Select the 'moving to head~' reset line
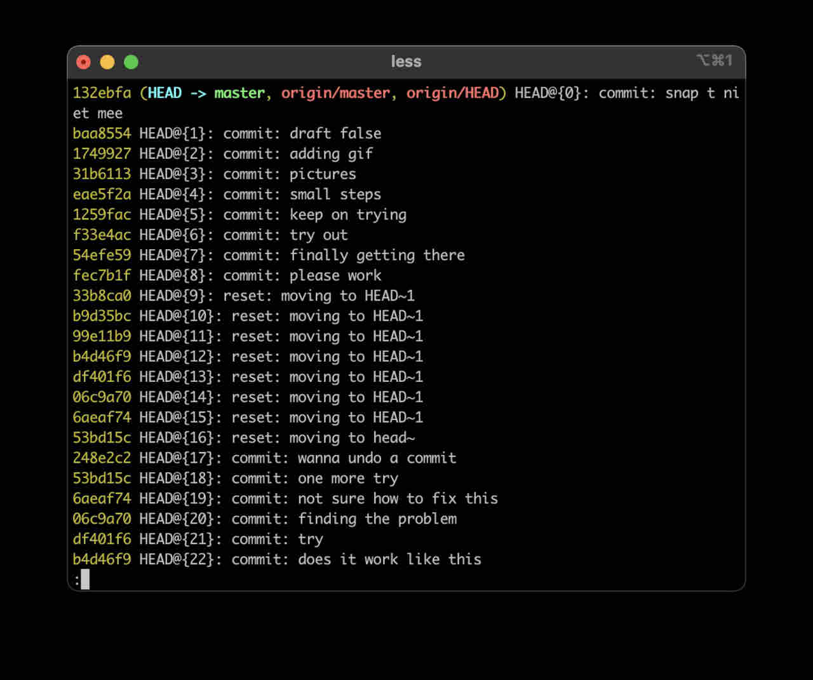The width and height of the screenshot is (813, 680). coord(243,438)
